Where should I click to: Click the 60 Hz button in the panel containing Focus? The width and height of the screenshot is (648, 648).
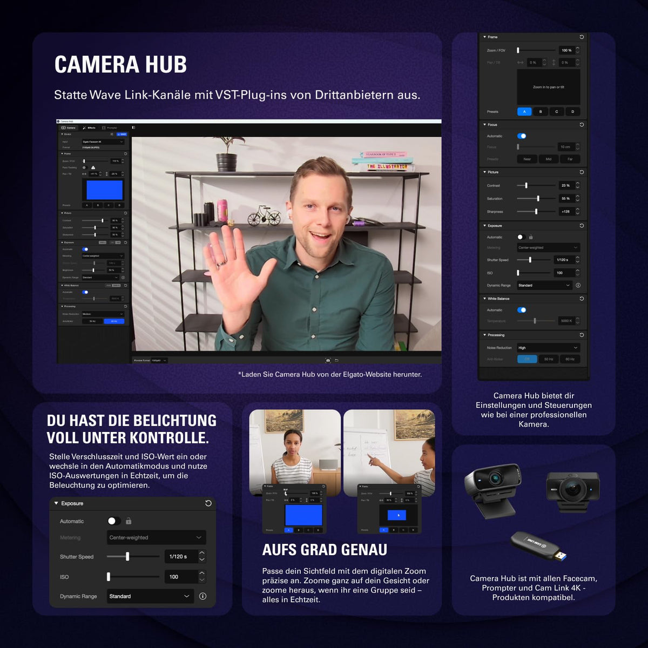coord(570,359)
